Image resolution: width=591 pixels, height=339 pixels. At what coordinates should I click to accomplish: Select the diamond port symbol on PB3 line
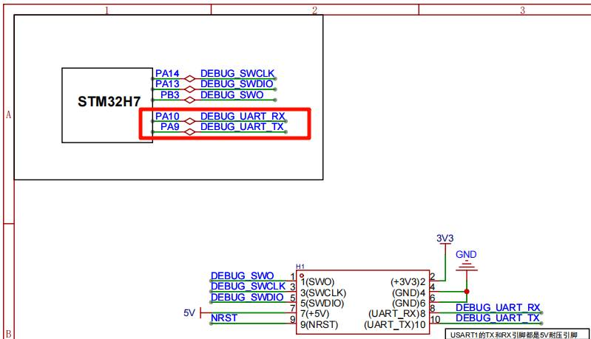pos(189,100)
